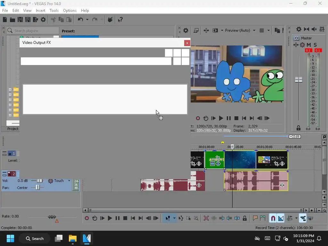Pause playback in the preview window
This screenshot has height=246, width=328.
[229, 118]
